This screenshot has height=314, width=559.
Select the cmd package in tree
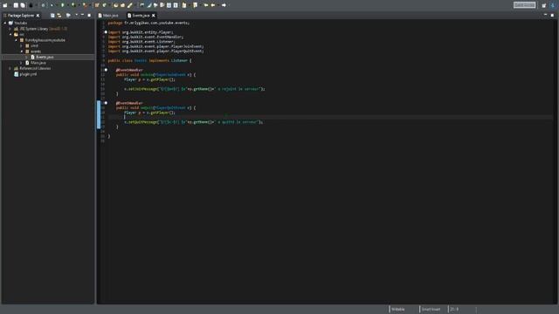34,45
